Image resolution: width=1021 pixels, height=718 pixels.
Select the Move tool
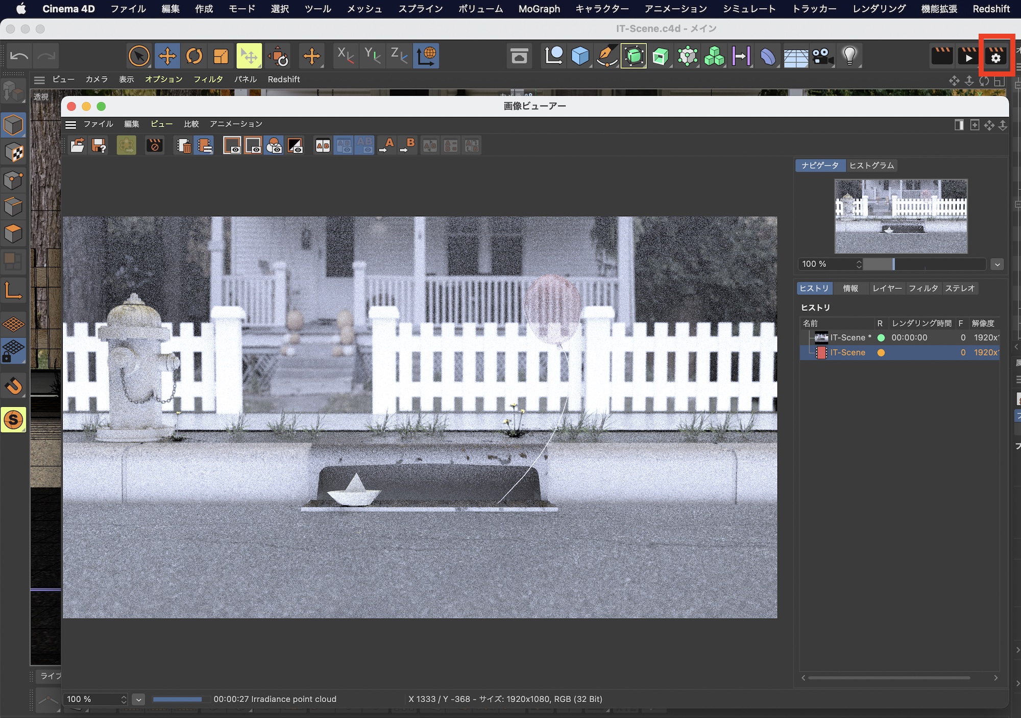pos(167,56)
